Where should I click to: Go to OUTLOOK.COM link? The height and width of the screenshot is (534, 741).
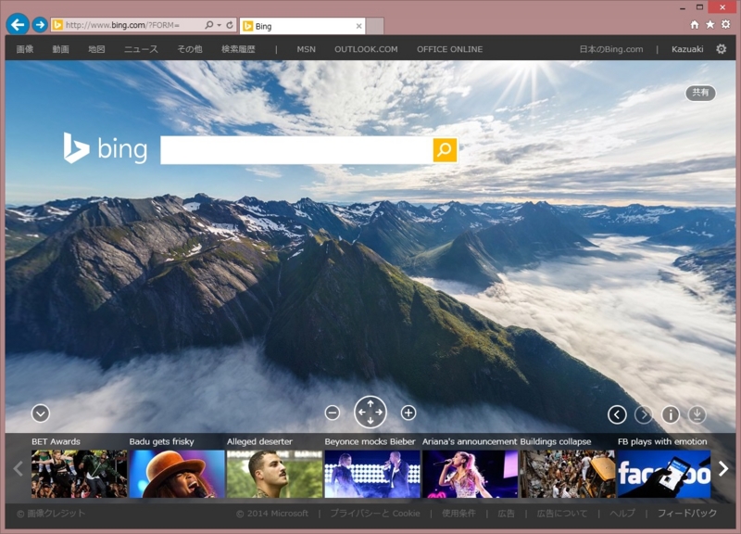(x=366, y=49)
